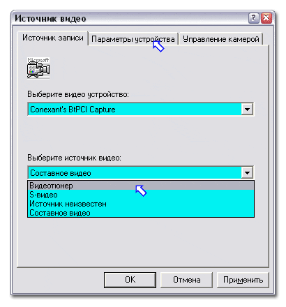Confirm with the OK button
The width and height of the screenshot is (286, 307).
click(x=130, y=280)
